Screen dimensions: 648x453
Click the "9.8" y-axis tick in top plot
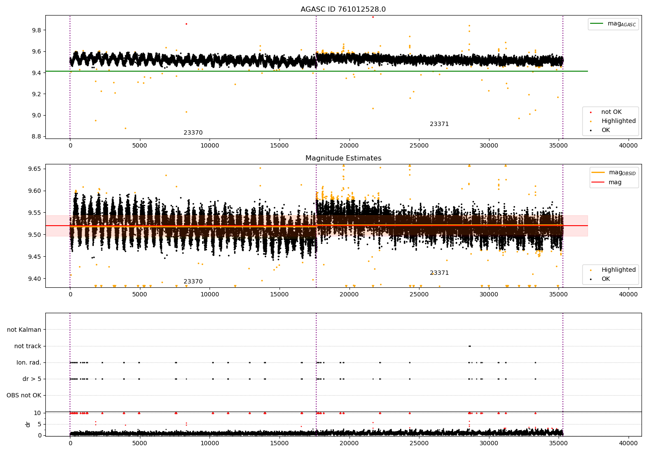36,30
